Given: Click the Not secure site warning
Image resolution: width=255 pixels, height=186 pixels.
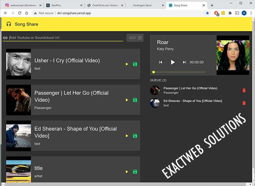Looking at the screenshot, I should click(x=44, y=13).
